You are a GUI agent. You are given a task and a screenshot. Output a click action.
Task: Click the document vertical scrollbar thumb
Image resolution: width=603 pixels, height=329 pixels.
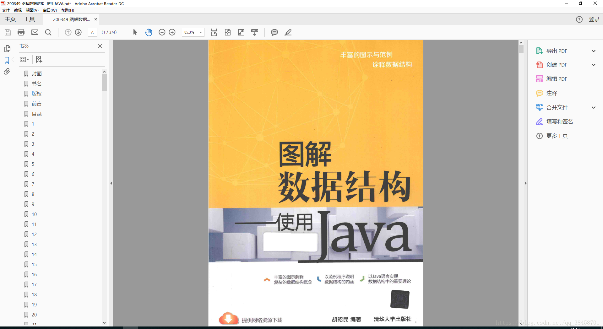tap(521, 49)
